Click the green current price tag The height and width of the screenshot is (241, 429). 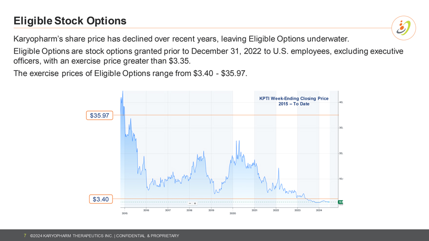[x=341, y=202]
